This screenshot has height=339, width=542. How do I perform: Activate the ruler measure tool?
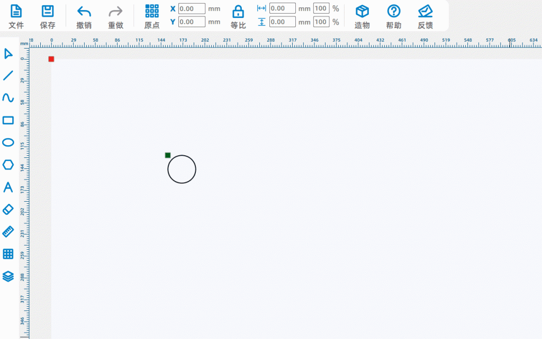[x=8, y=232]
